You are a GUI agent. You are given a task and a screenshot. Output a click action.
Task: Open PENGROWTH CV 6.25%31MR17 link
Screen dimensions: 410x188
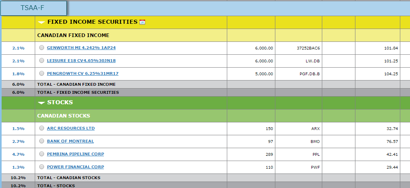click(x=82, y=73)
